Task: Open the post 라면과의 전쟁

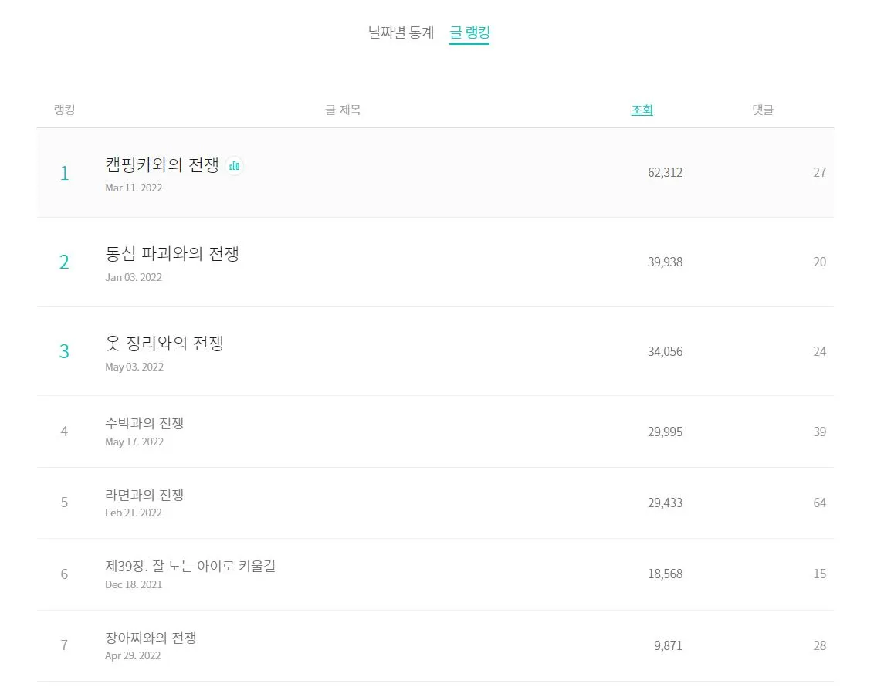Action: pyautogui.click(x=144, y=495)
